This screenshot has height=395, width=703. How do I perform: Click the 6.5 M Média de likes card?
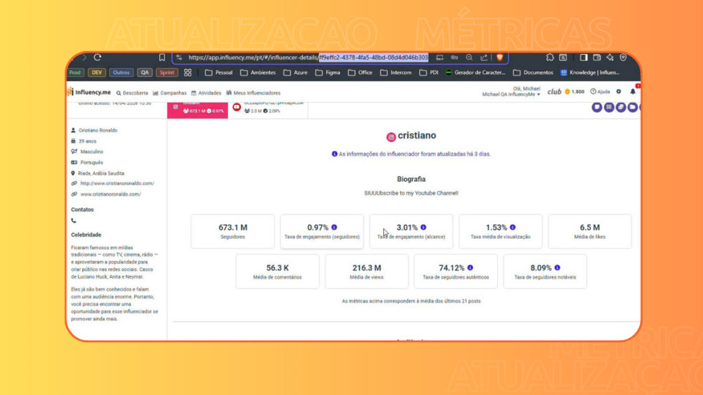tap(590, 231)
